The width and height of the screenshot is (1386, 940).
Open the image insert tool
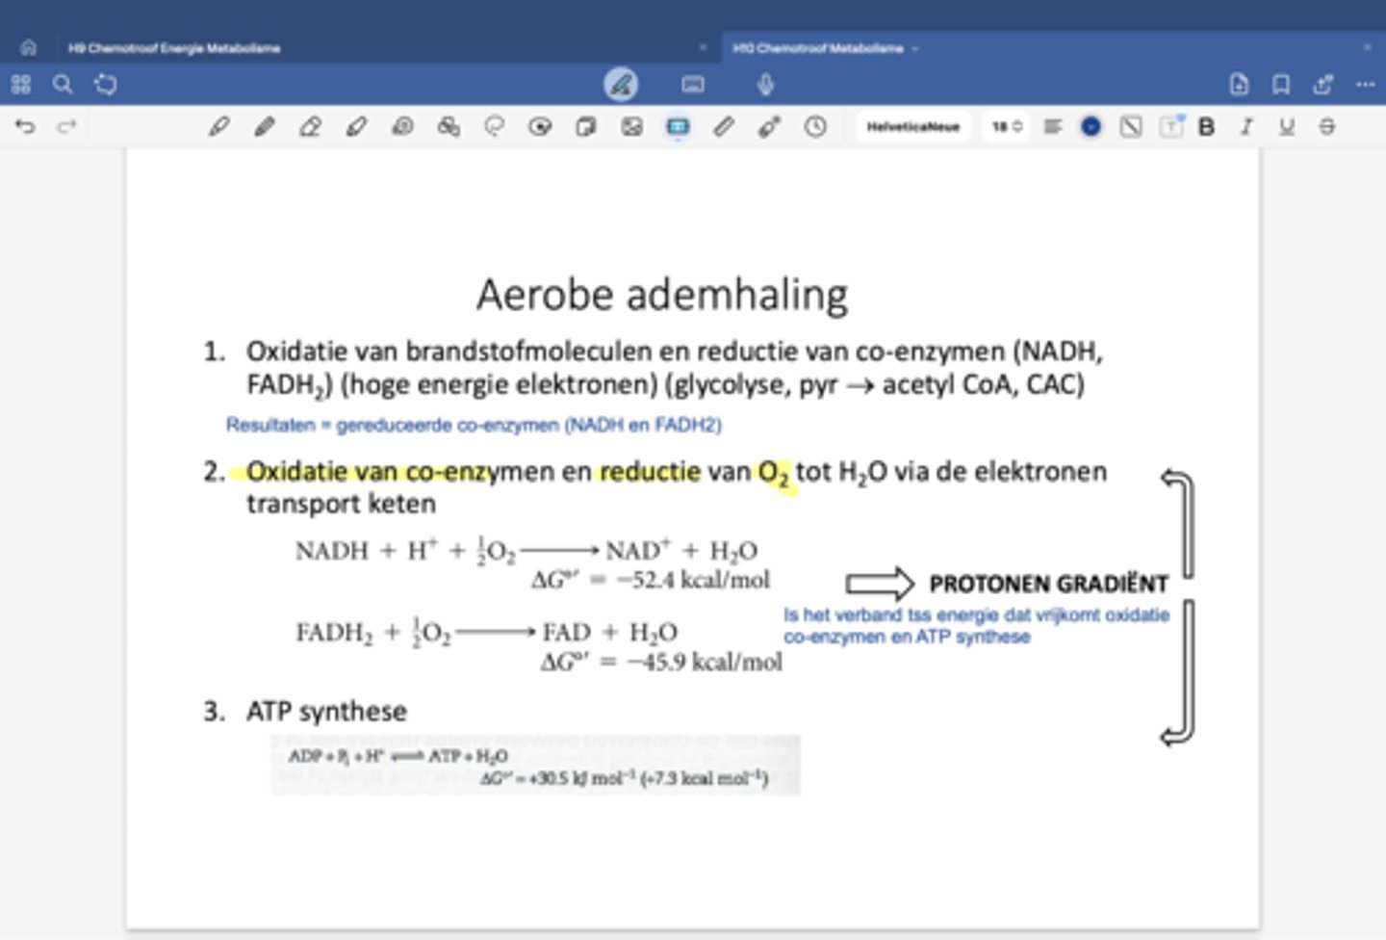coord(631,126)
